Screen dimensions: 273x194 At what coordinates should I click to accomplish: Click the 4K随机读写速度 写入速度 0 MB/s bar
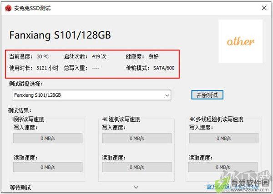(137, 139)
